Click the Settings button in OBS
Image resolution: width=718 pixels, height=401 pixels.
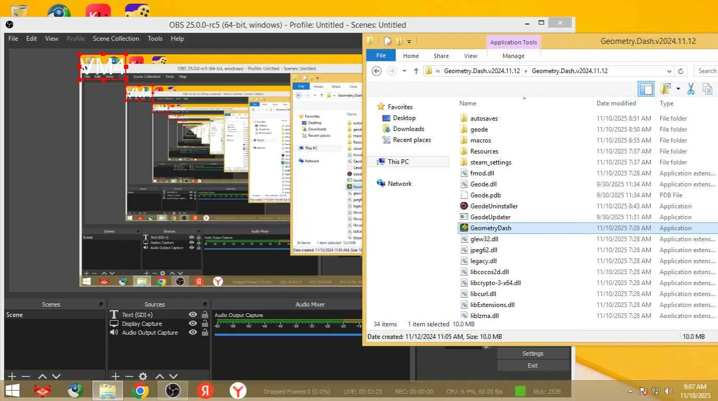click(x=533, y=353)
